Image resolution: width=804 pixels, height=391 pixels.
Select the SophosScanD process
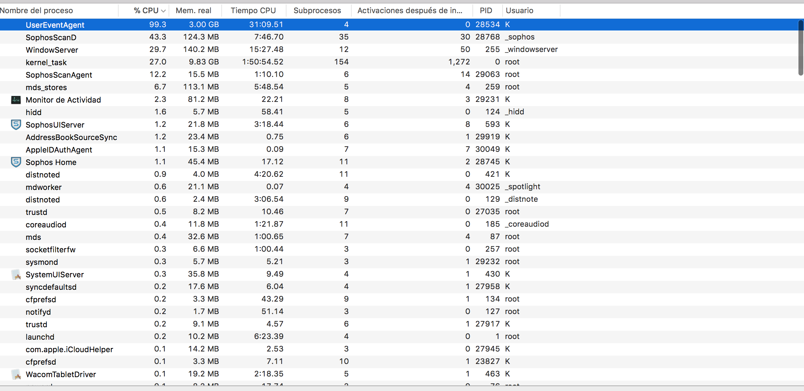point(51,37)
